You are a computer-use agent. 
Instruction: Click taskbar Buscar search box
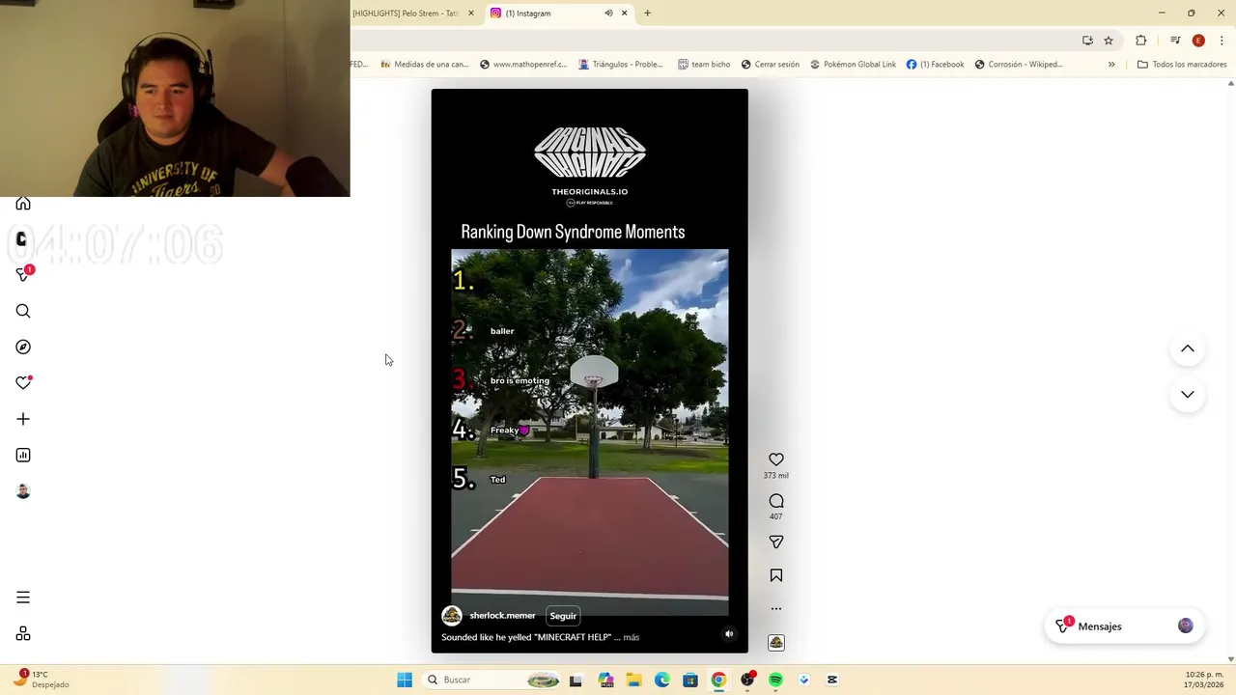tap(492, 680)
